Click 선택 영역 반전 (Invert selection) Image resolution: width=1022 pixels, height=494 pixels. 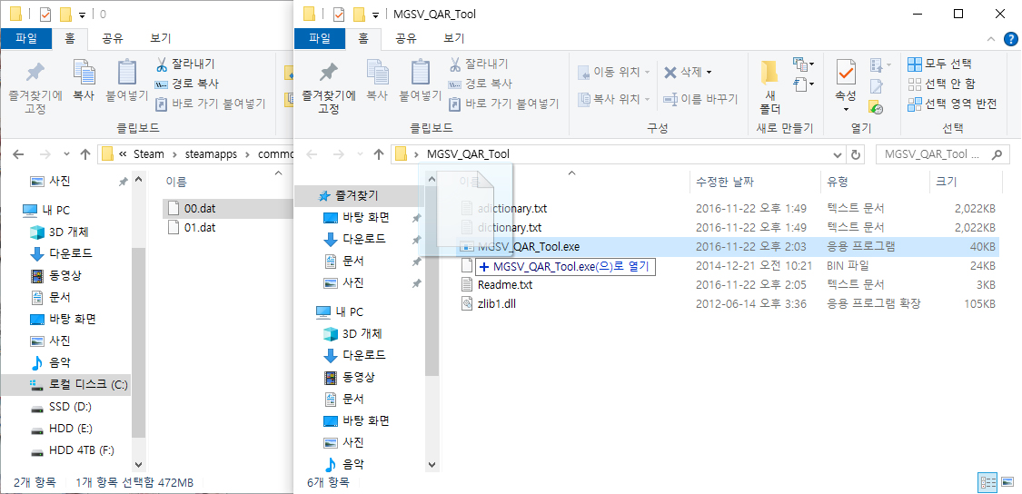(x=952, y=104)
